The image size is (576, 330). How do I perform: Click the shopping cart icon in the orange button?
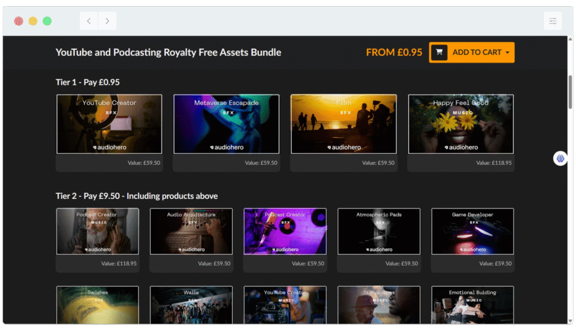[x=439, y=52]
